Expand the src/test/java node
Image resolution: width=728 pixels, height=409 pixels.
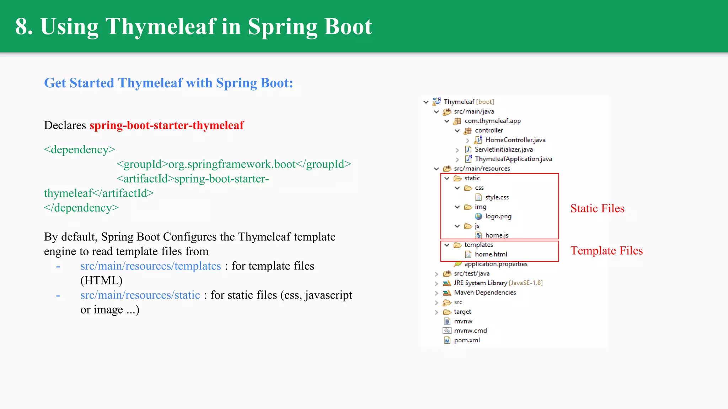[437, 274]
